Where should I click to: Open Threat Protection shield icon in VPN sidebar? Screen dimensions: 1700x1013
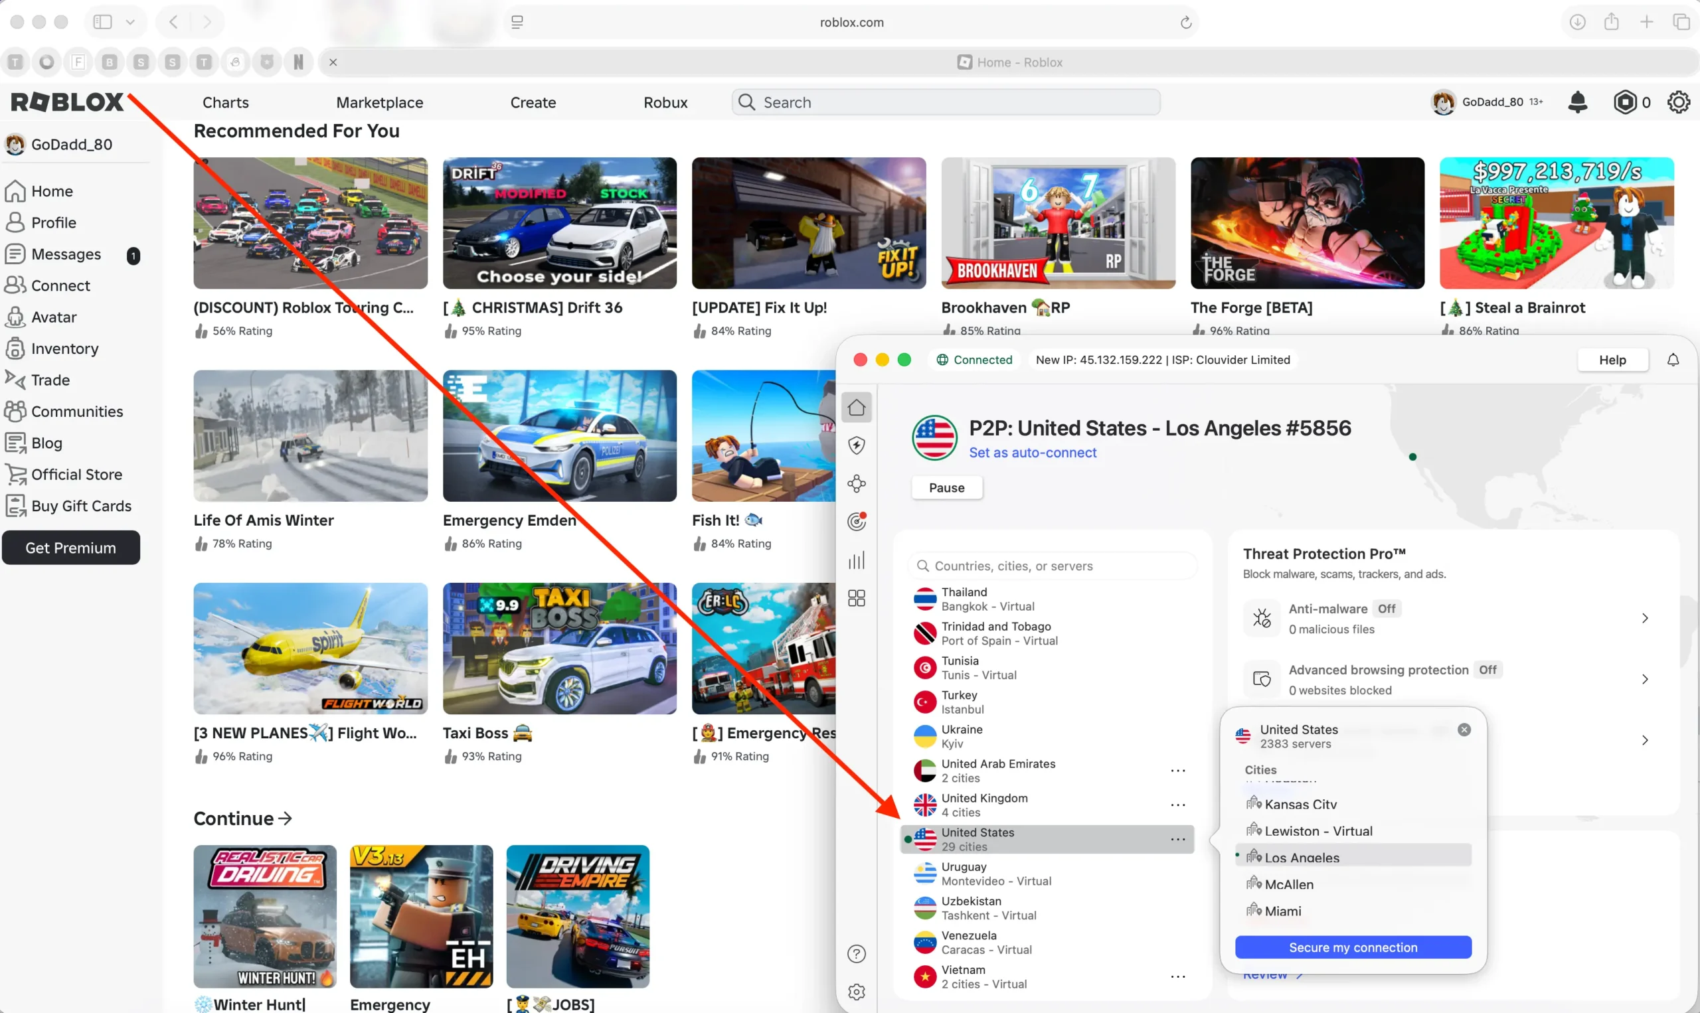(857, 445)
